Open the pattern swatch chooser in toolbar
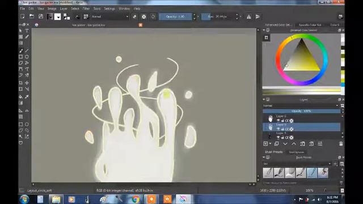Image resolution: width=363 pixels, height=204 pixels. [58, 16]
